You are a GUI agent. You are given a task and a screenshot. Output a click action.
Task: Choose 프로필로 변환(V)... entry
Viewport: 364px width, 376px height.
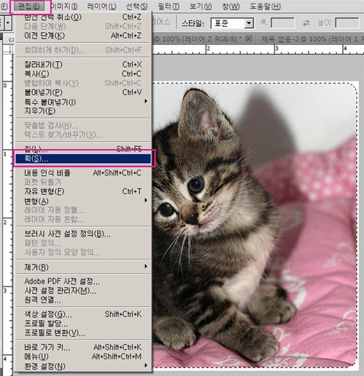pos(83,333)
